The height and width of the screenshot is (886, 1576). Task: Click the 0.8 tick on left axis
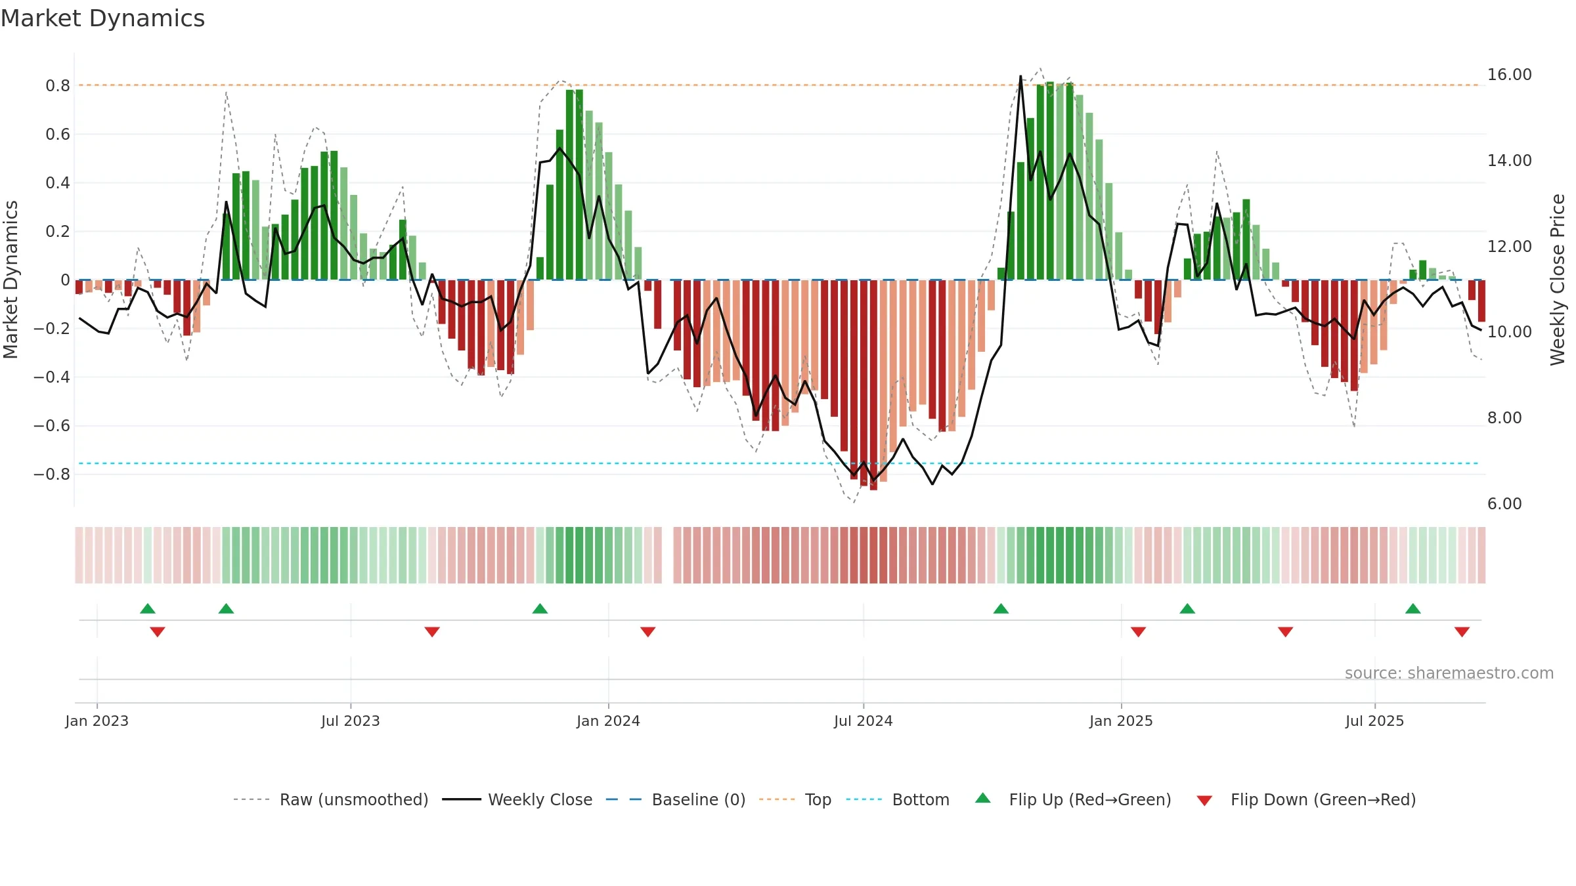coord(58,86)
